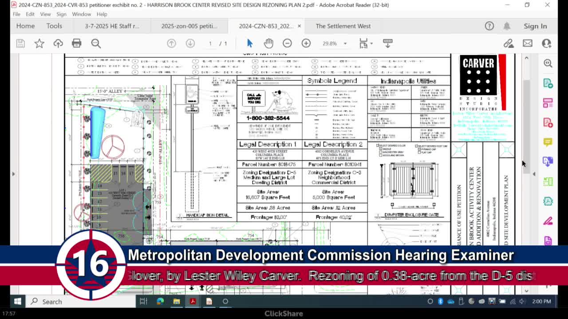Click the Selection arrow tool
568x319 pixels.
(x=249, y=43)
